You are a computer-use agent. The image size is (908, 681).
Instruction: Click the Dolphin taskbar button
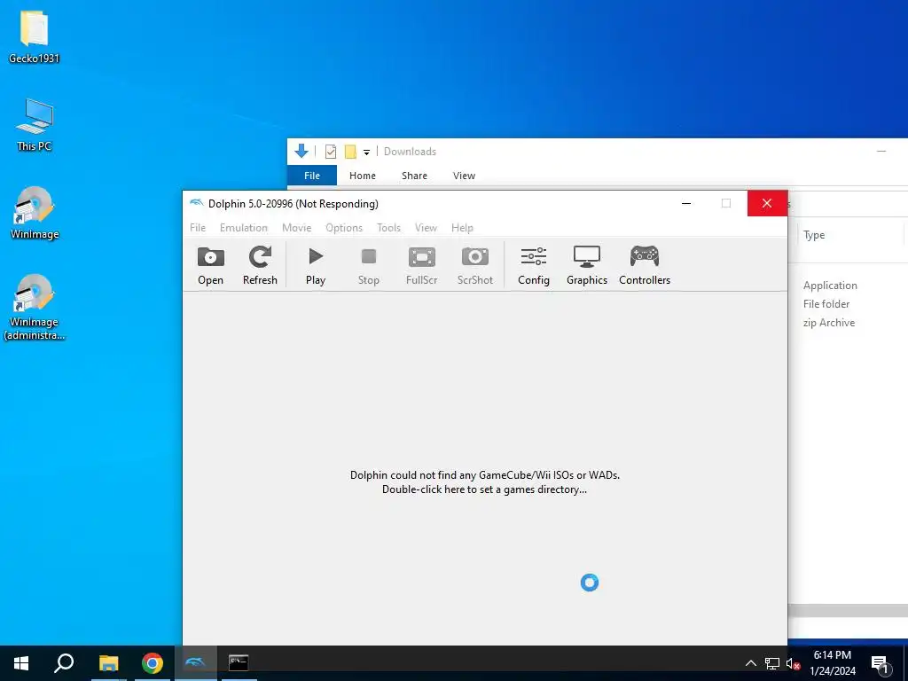tap(196, 663)
